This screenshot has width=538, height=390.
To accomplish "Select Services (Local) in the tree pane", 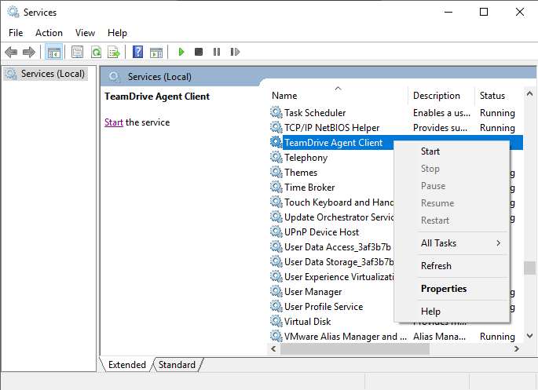I will pyautogui.click(x=46, y=74).
